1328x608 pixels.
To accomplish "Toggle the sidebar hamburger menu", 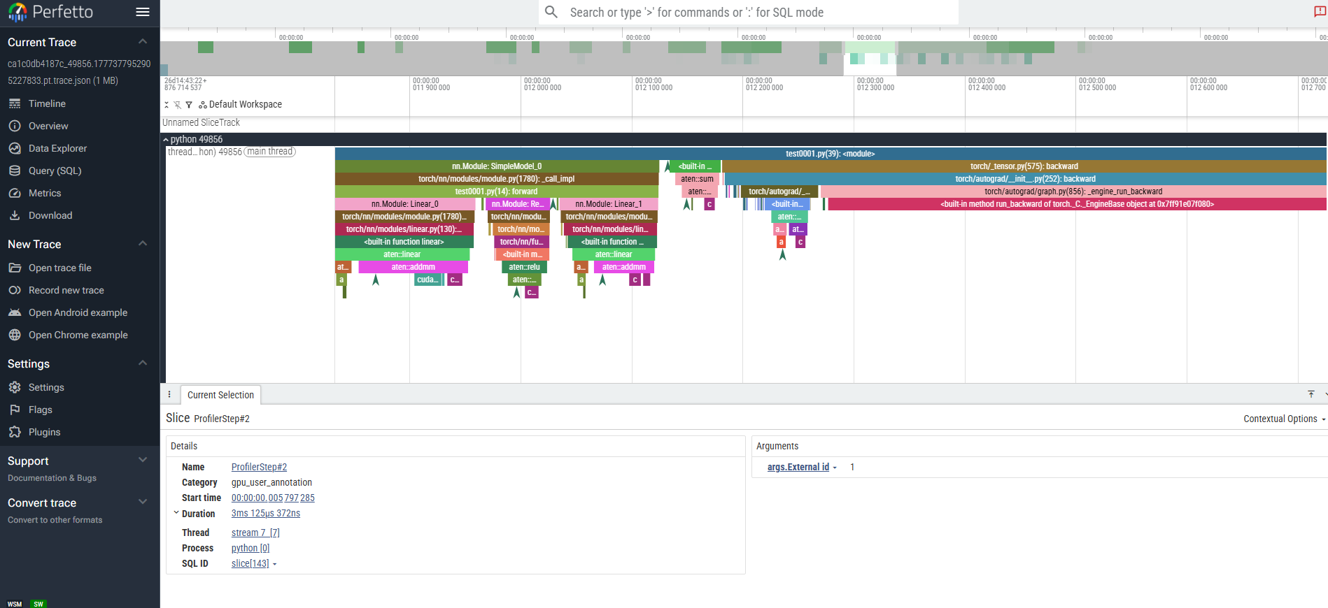I will (x=143, y=12).
